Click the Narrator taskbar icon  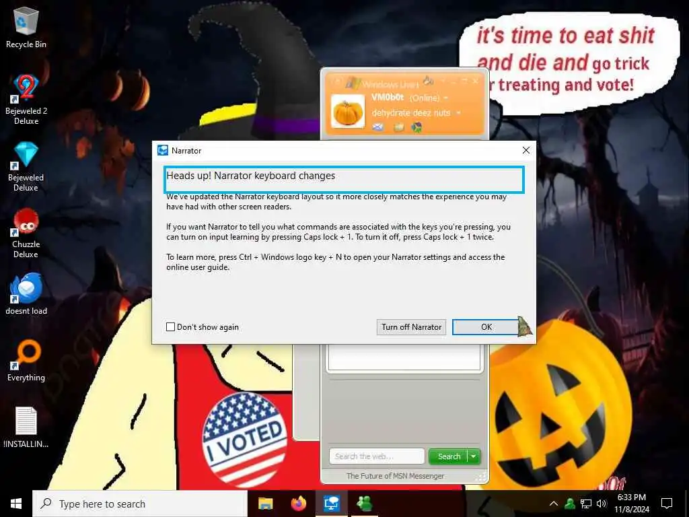coord(332,504)
